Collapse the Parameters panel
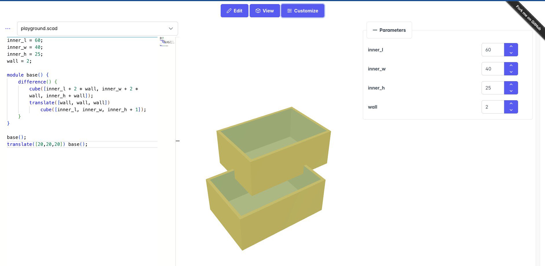Image resolution: width=545 pixels, height=266 pixels. click(x=389, y=30)
